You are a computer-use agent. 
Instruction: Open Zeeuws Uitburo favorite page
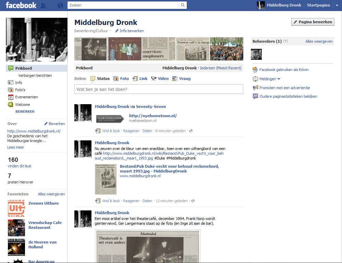point(44,203)
